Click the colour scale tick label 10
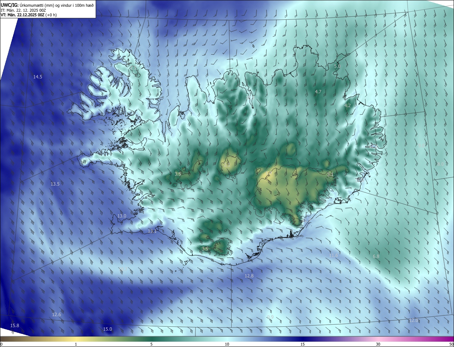 227,345
